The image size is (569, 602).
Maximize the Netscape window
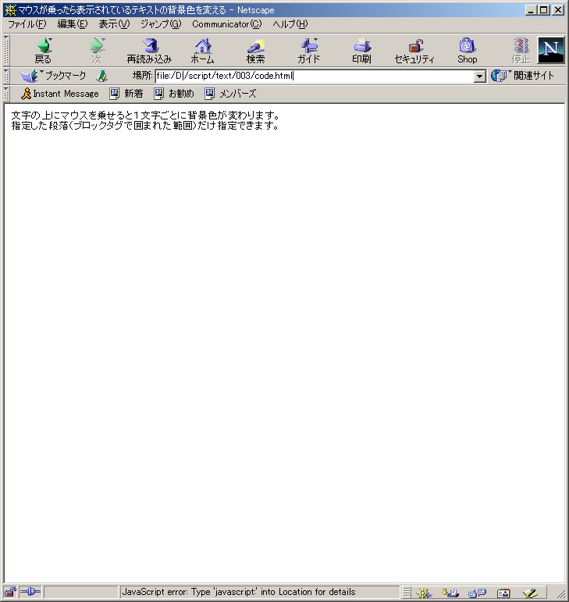[x=544, y=10]
